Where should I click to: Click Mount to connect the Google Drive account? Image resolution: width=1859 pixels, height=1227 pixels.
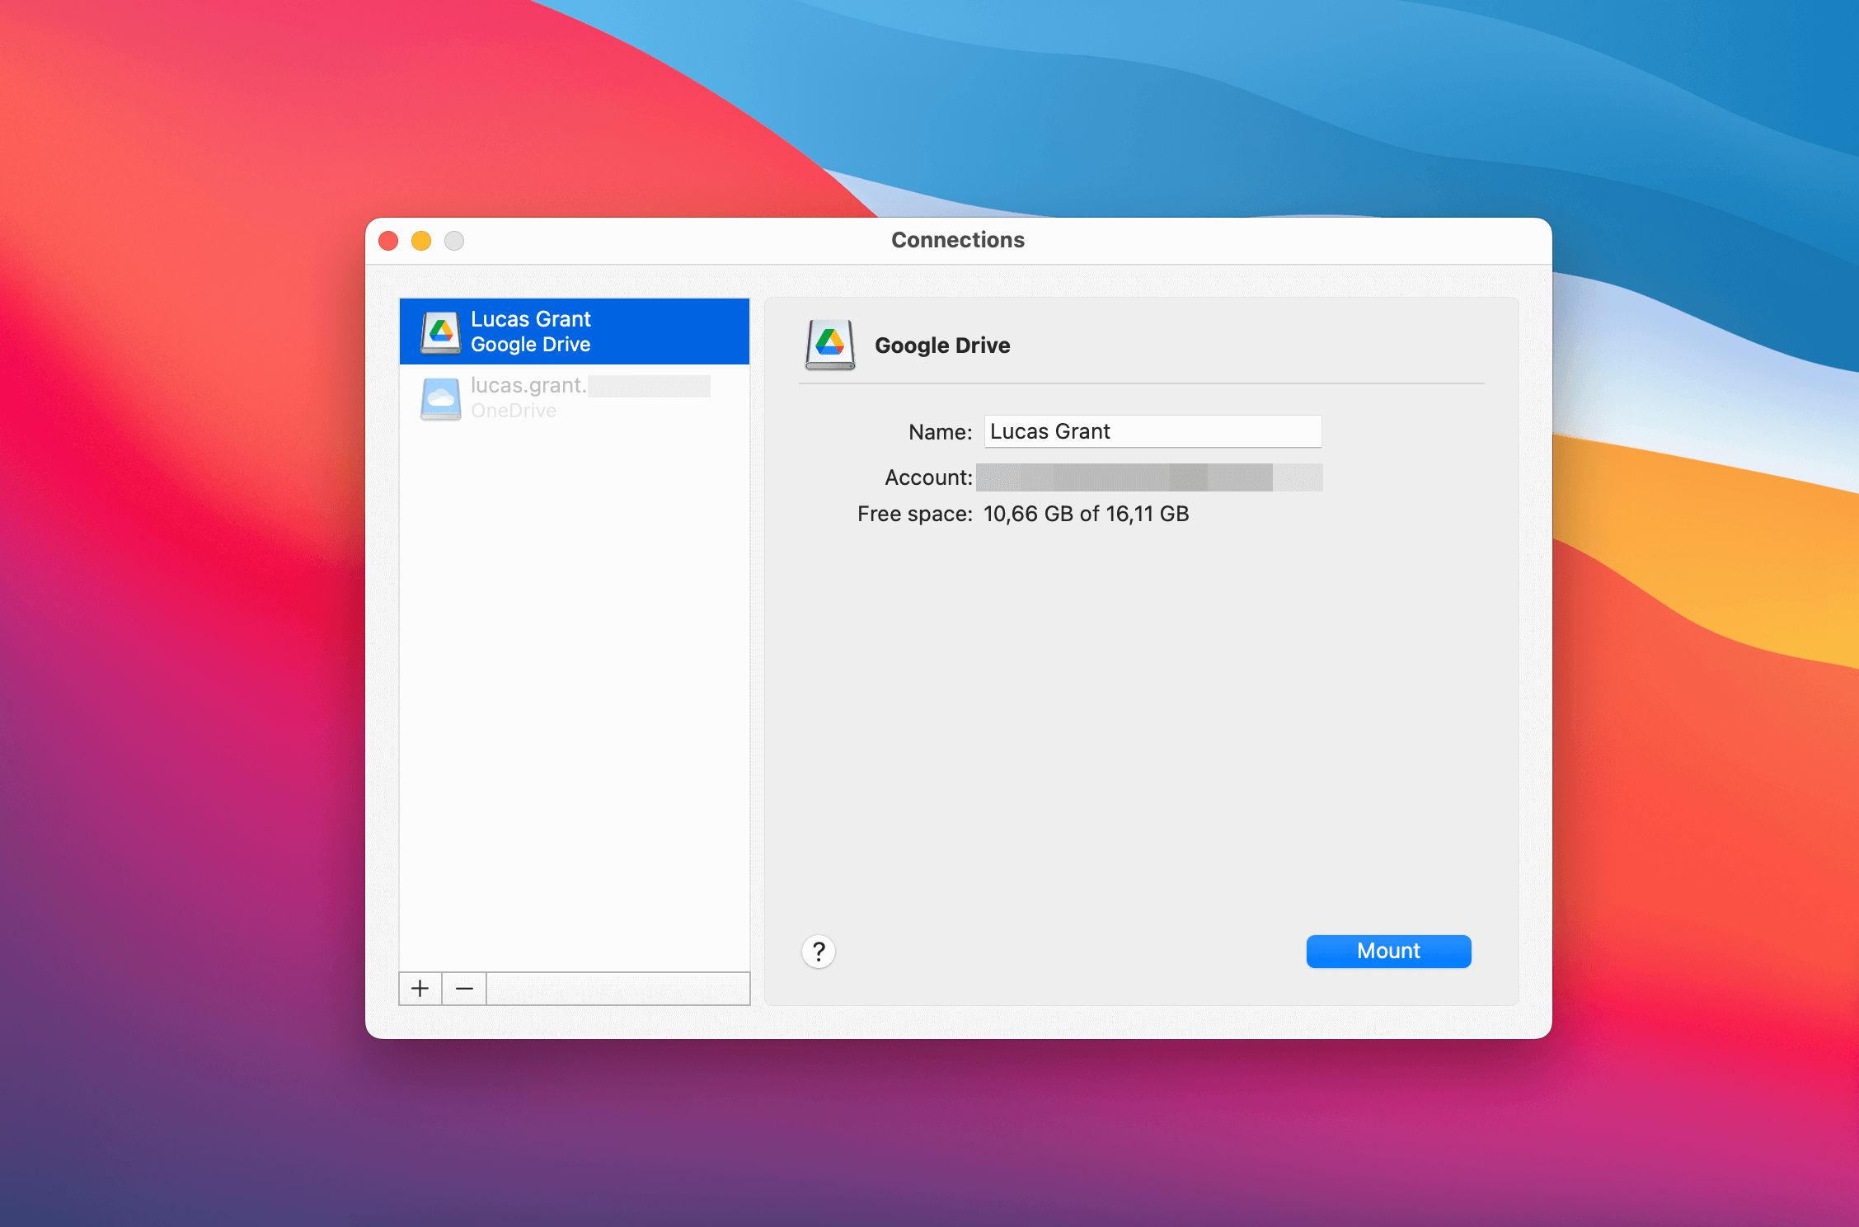tap(1387, 951)
